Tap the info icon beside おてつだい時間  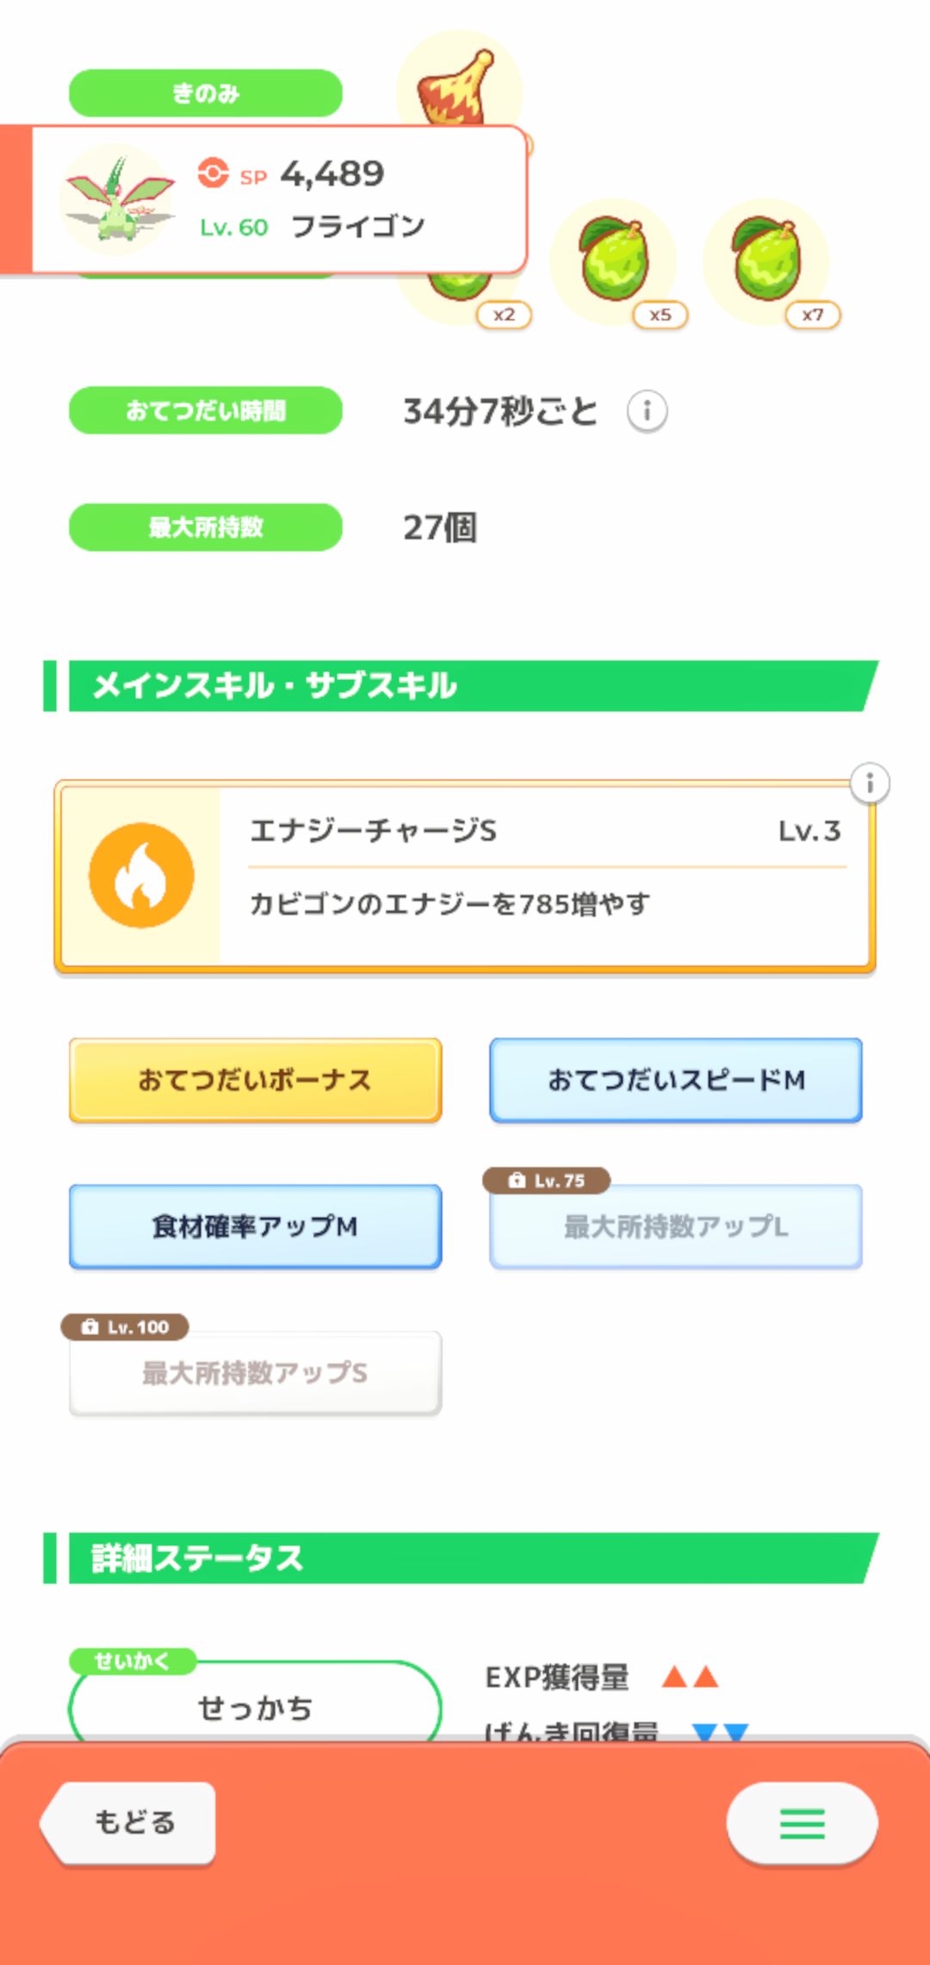(647, 411)
